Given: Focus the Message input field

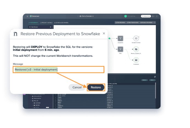Looking at the screenshot, I should tap(58, 70).
